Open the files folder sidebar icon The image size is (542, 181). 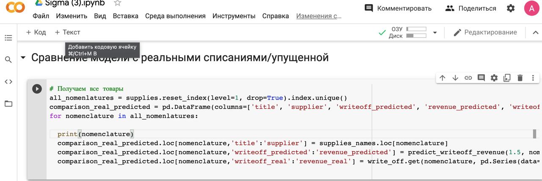(x=8, y=103)
